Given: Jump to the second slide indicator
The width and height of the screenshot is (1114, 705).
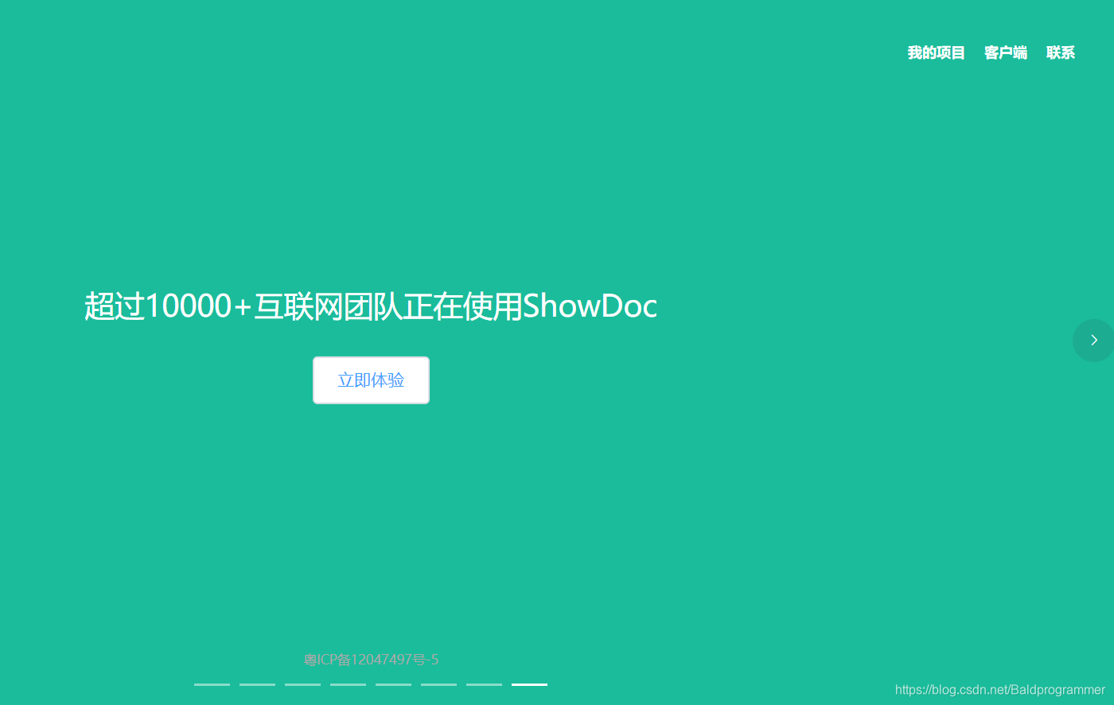Looking at the screenshot, I should [257, 684].
